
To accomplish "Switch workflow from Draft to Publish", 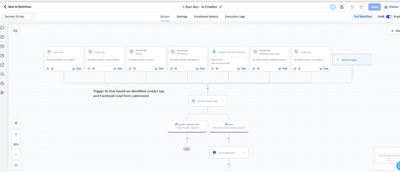I will coord(389,17).
